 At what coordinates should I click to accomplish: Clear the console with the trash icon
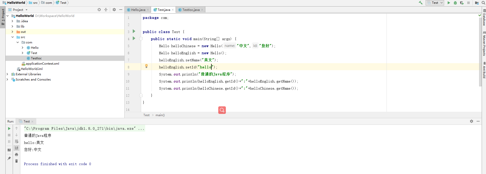click(16, 161)
